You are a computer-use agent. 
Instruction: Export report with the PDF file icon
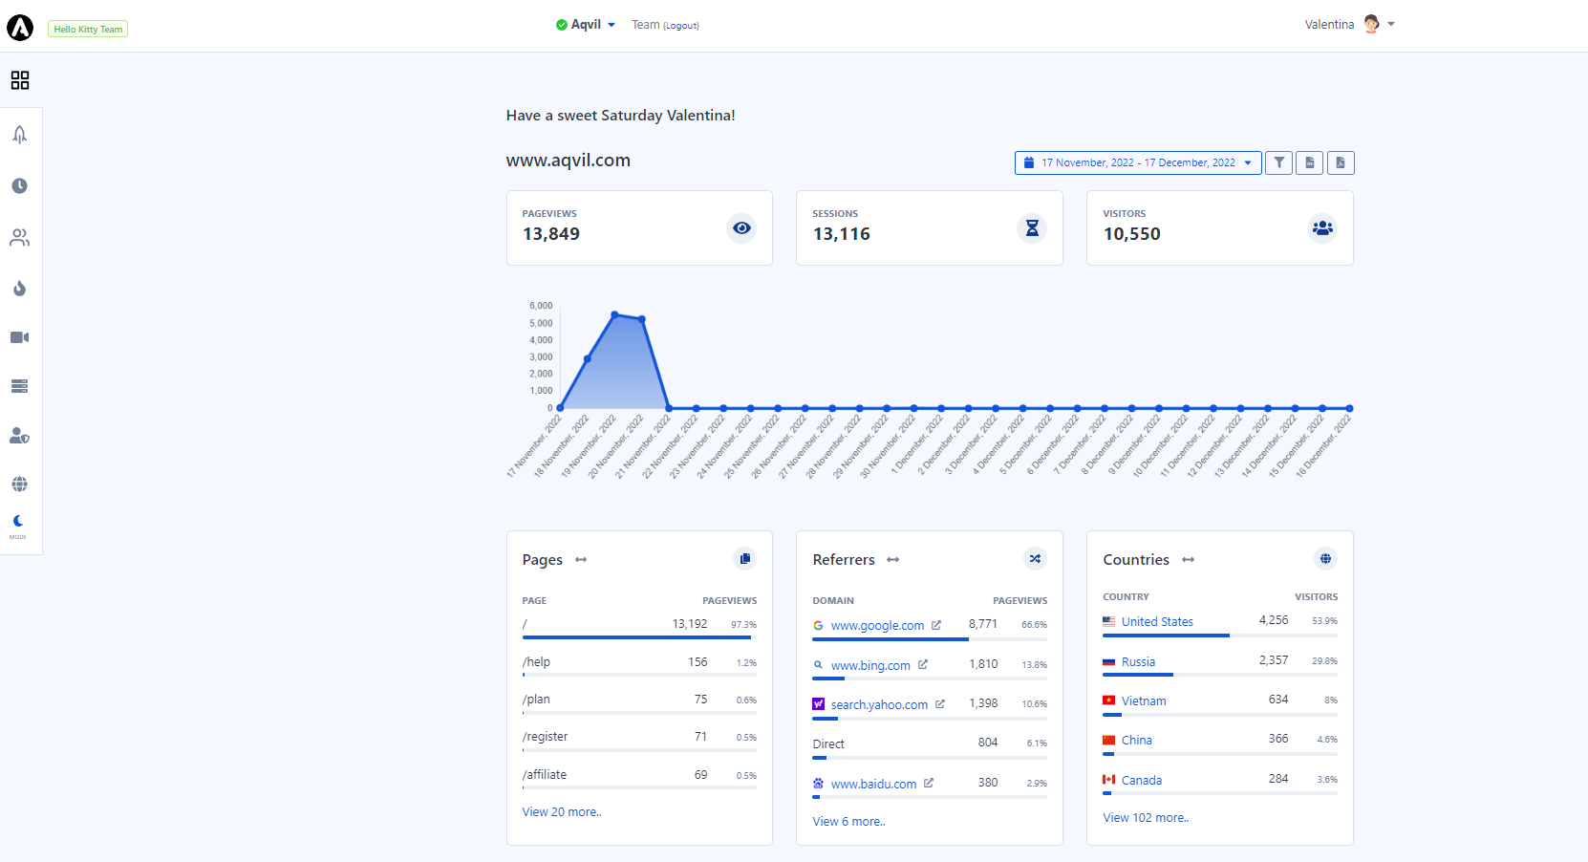pyautogui.click(x=1341, y=162)
